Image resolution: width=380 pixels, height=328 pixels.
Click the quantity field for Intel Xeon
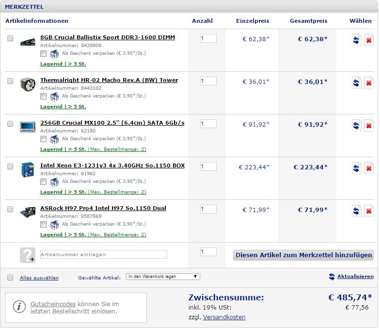pos(208,166)
